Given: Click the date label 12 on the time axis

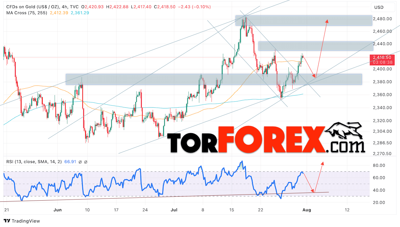Looking at the screenshot, I should coord(347,210).
